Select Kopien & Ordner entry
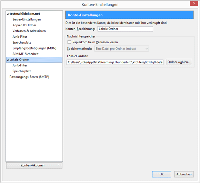 click(x=24, y=25)
